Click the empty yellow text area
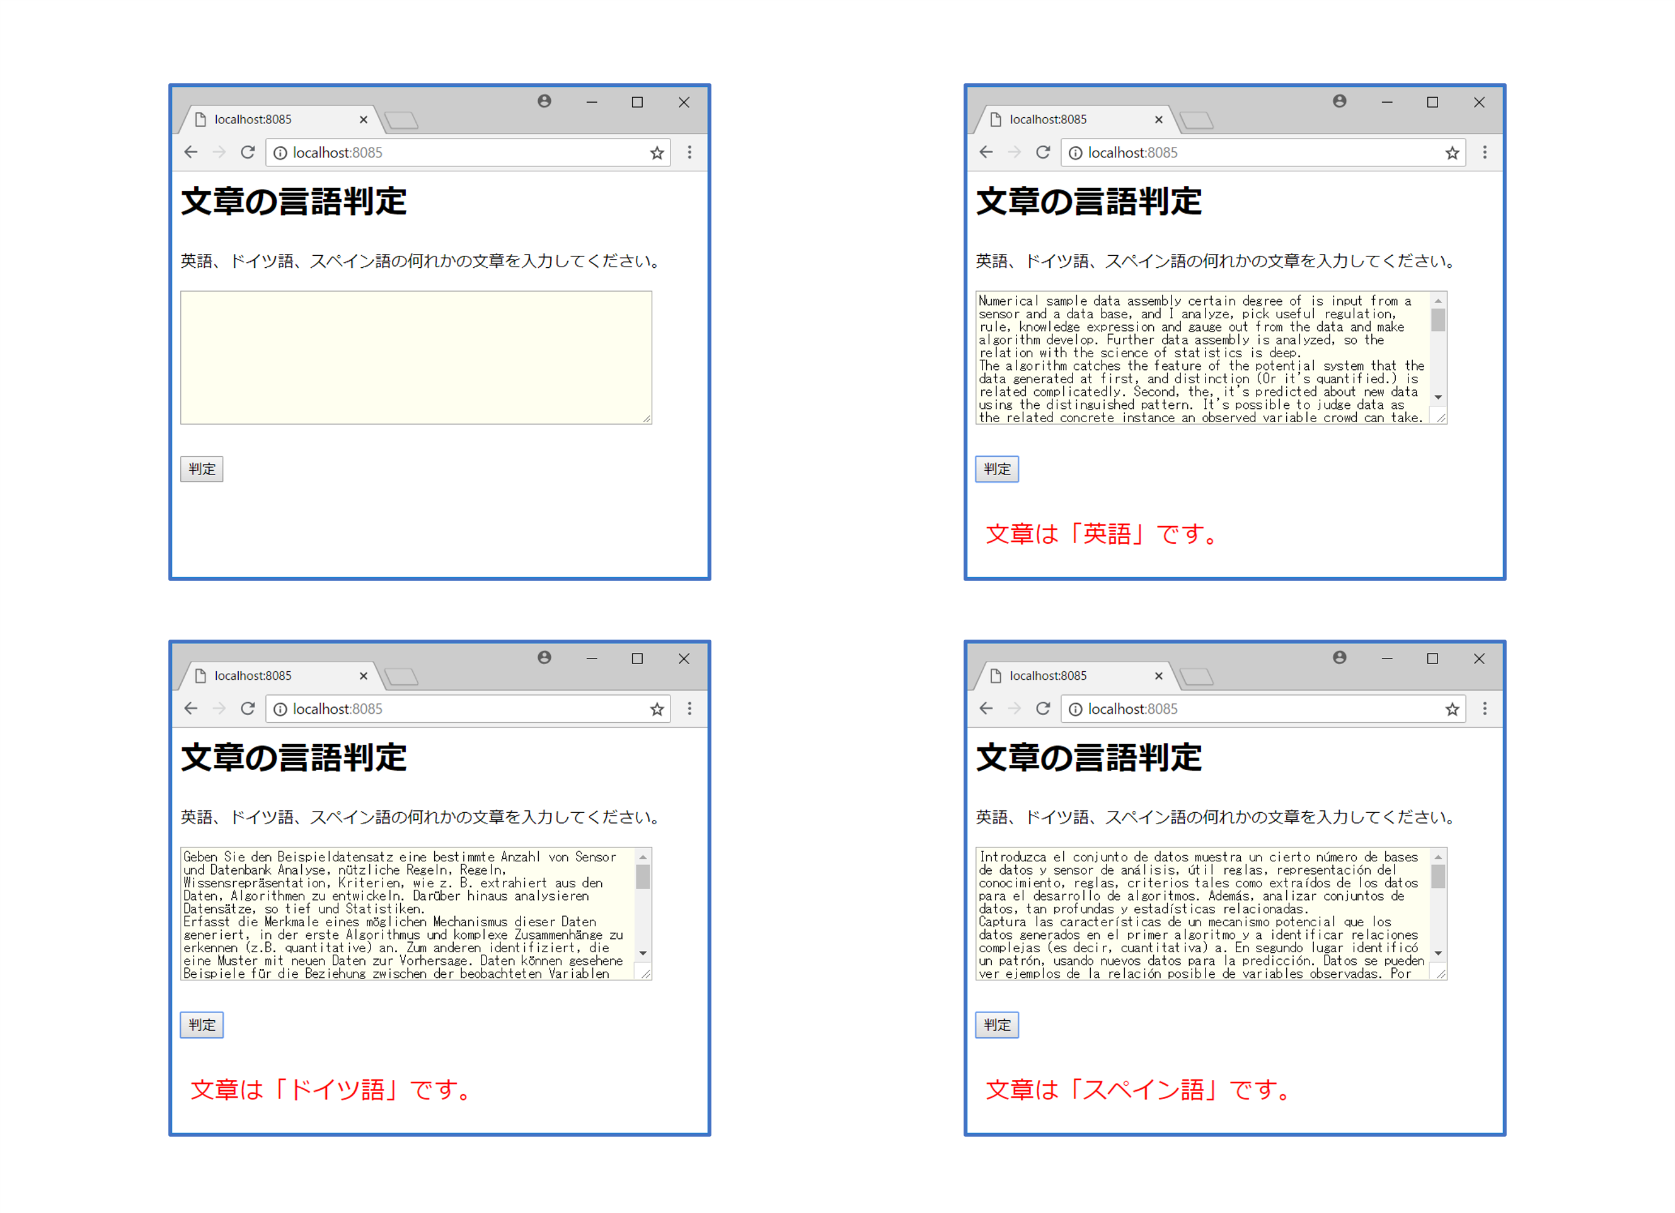This screenshot has width=1675, height=1213. pos(416,357)
